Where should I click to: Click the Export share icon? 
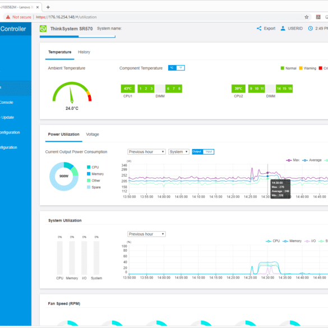coord(259,29)
